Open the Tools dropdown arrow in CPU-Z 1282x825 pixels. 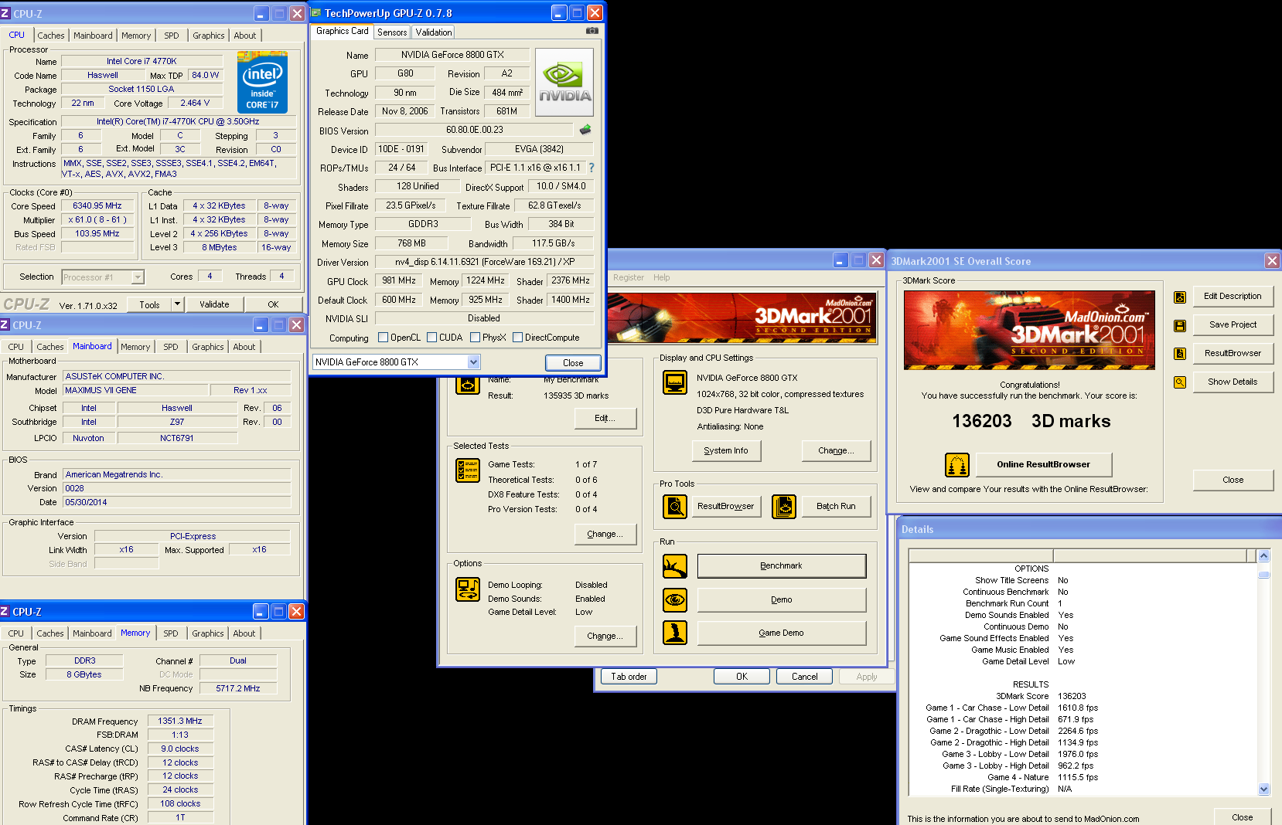tap(177, 304)
